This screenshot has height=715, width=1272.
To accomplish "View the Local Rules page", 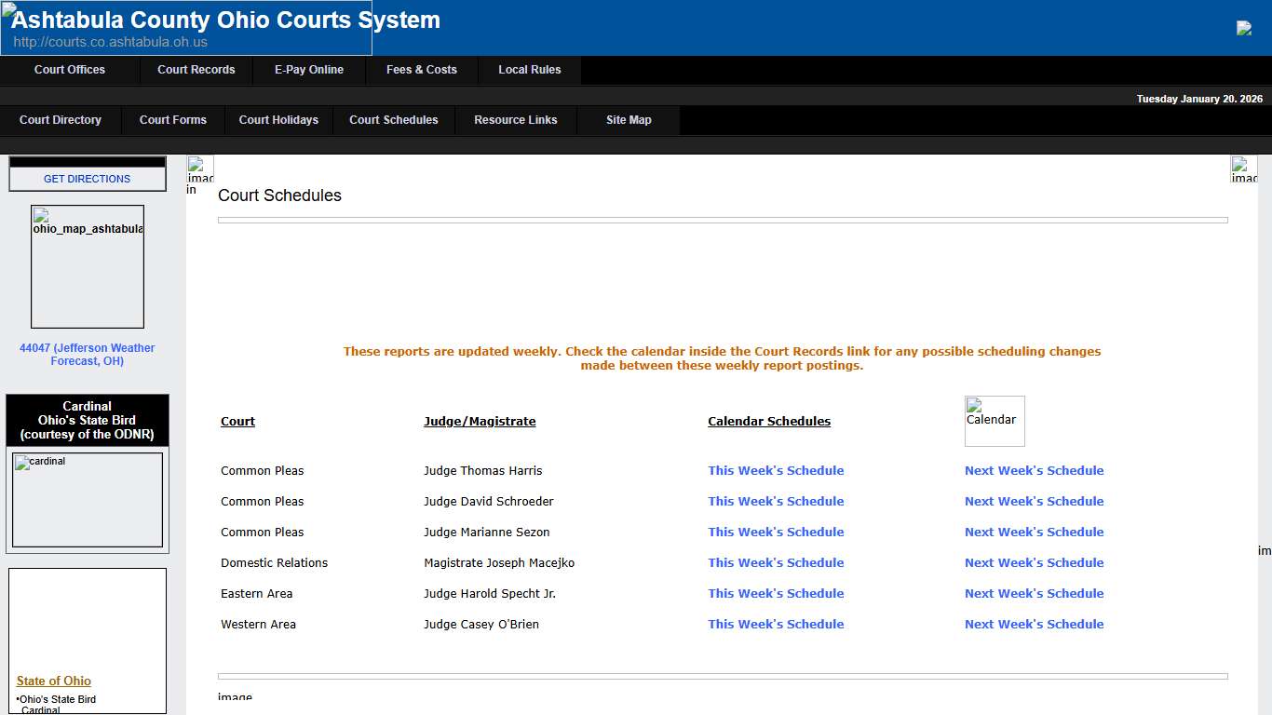I will pyautogui.click(x=529, y=70).
